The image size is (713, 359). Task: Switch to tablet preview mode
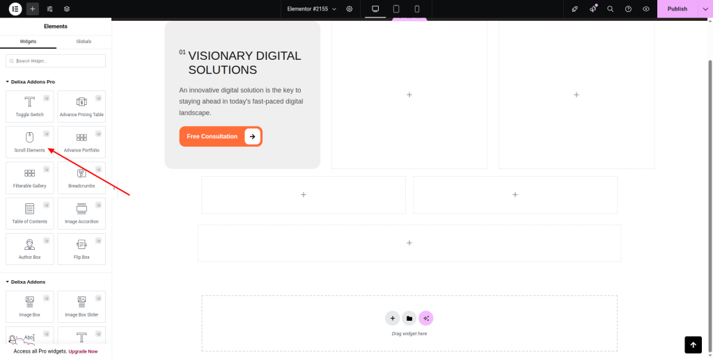pos(396,8)
